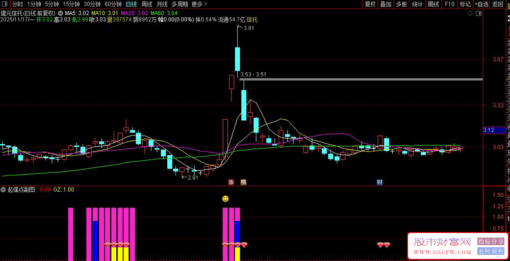Click the 3.12 blue price tag
The width and height of the screenshot is (510, 261).
(x=489, y=130)
